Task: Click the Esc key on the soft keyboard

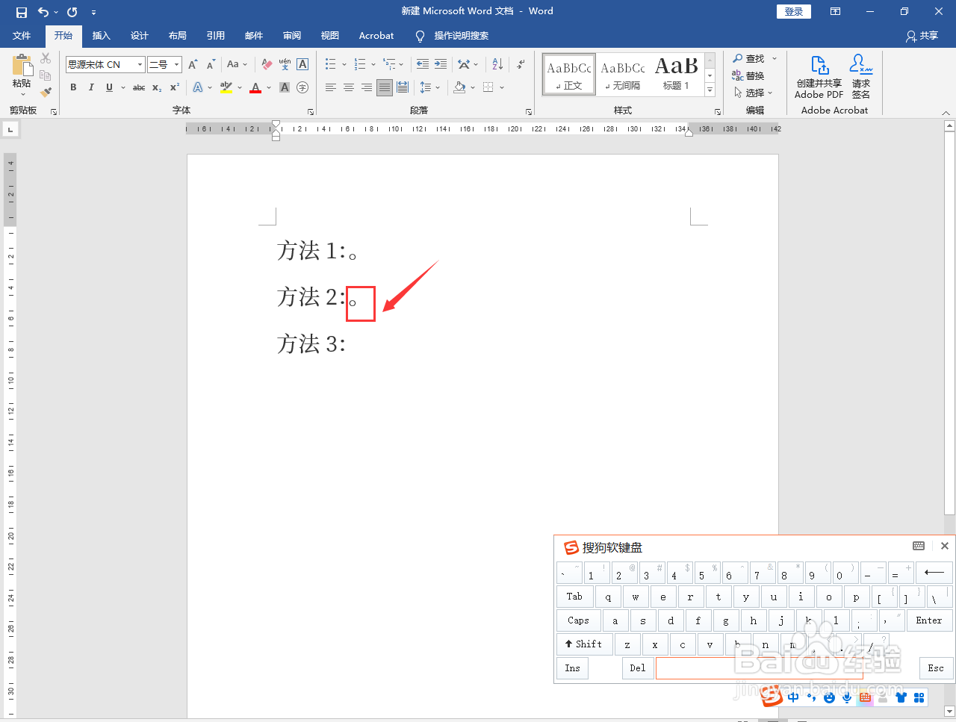Action: coord(936,668)
